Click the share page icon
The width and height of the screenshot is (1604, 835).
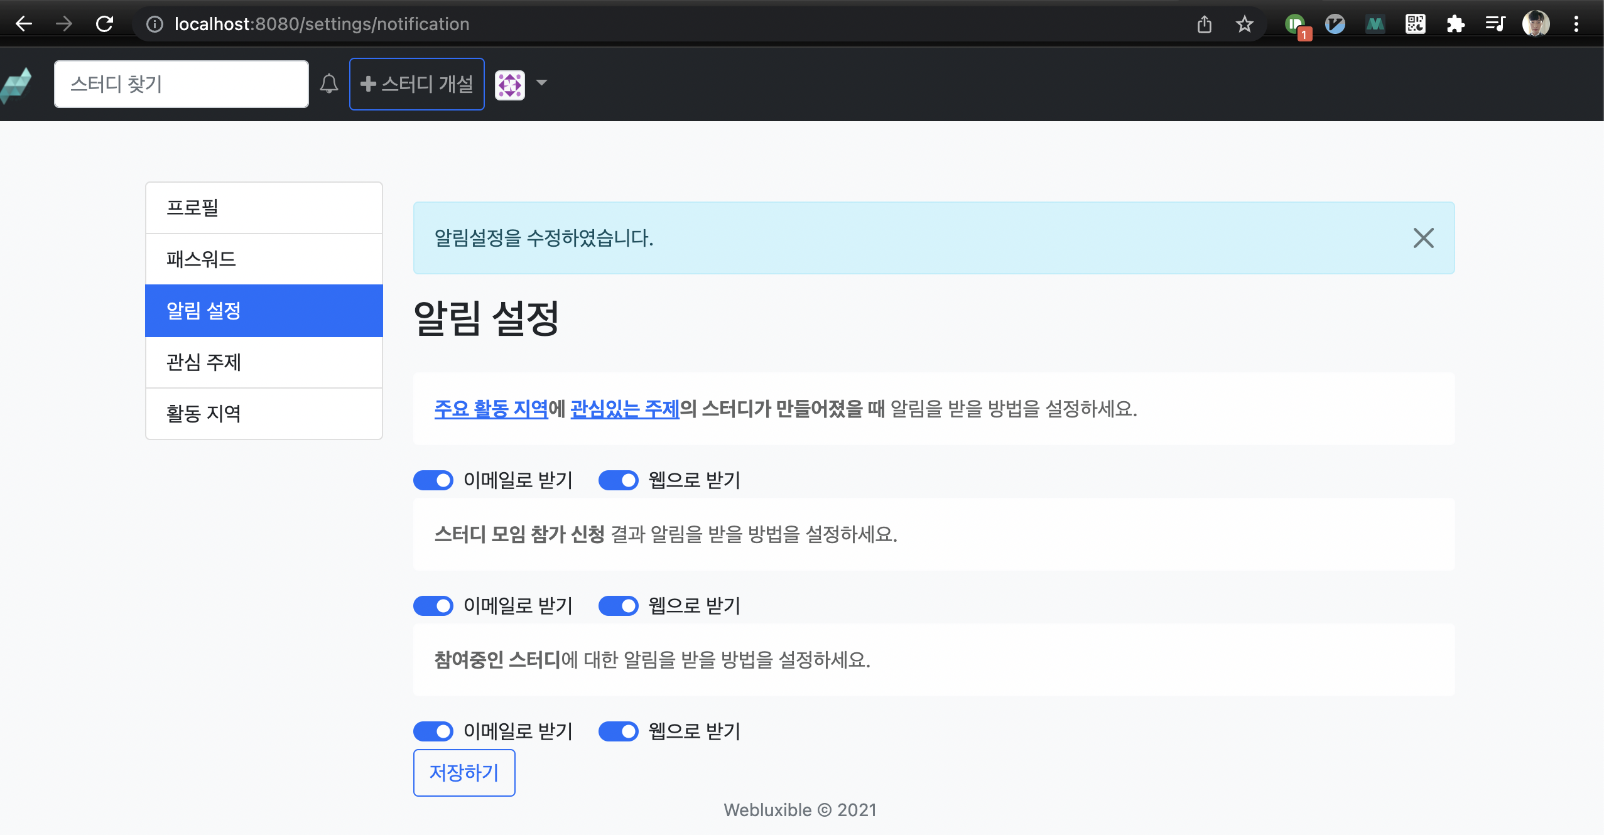(1204, 24)
